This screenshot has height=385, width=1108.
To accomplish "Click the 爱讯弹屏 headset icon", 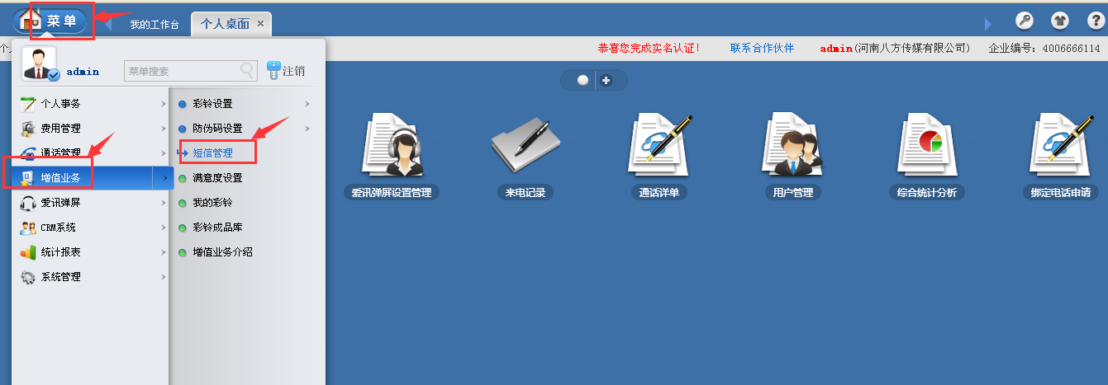I will point(28,203).
